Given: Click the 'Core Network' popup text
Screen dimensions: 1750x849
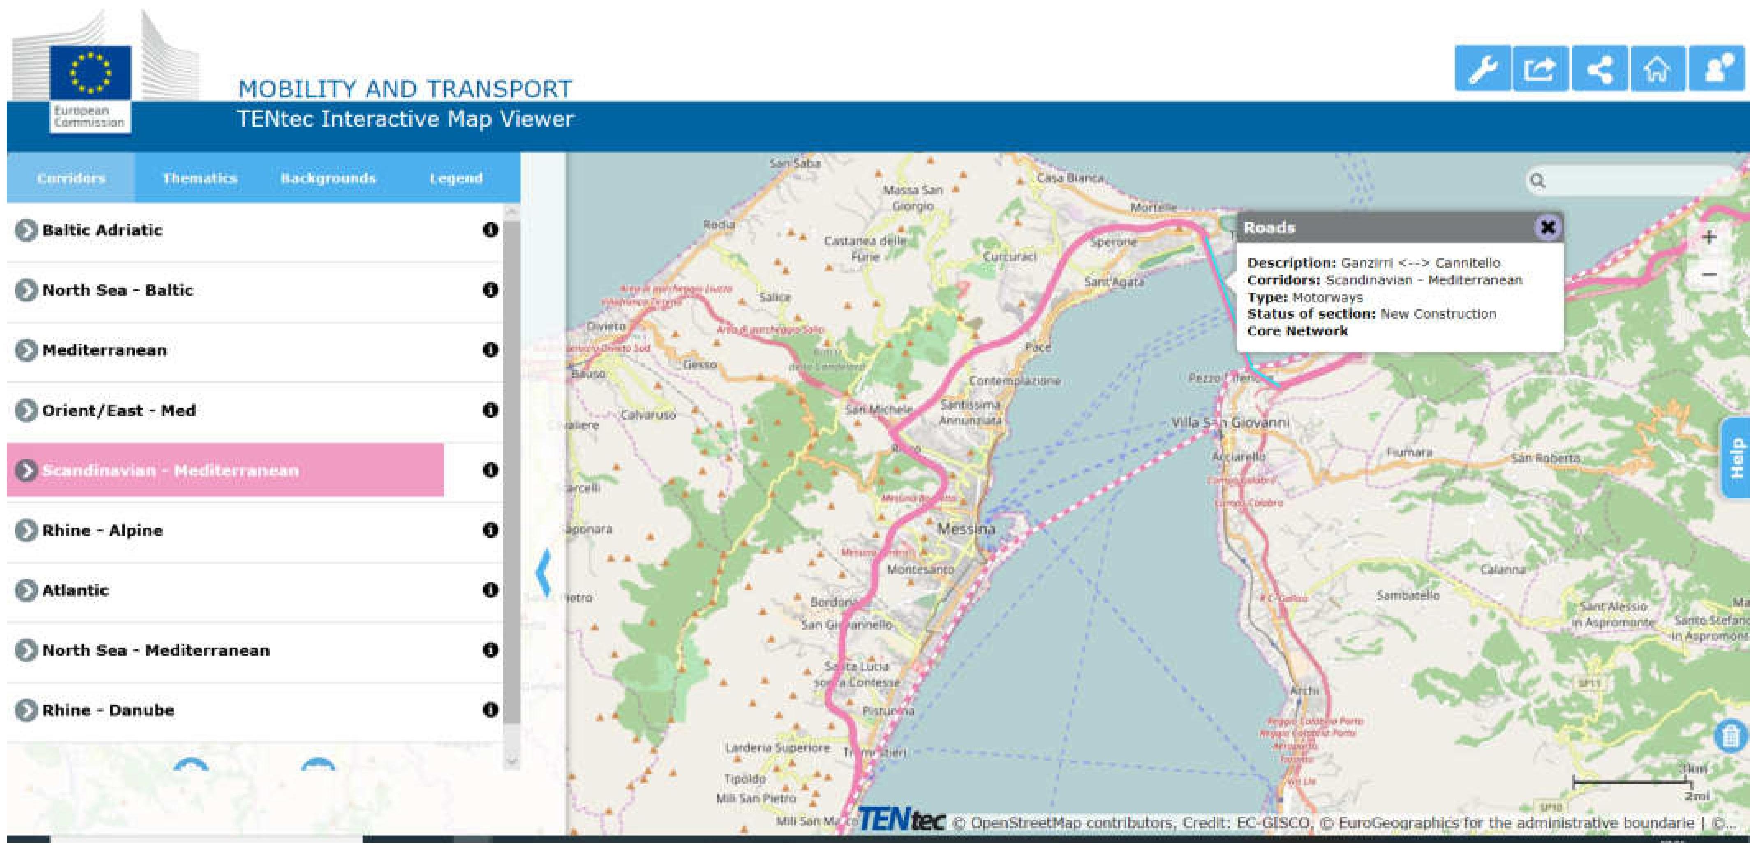Looking at the screenshot, I should pyautogui.click(x=1297, y=332).
